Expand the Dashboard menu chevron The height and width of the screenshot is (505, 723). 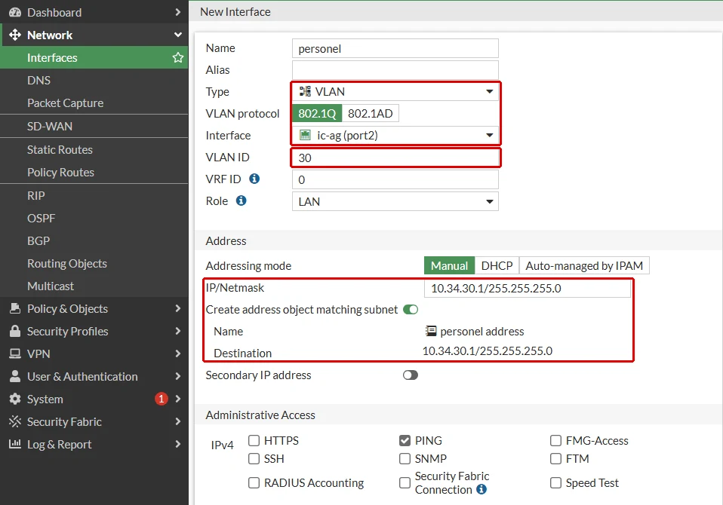[x=178, y=12]
